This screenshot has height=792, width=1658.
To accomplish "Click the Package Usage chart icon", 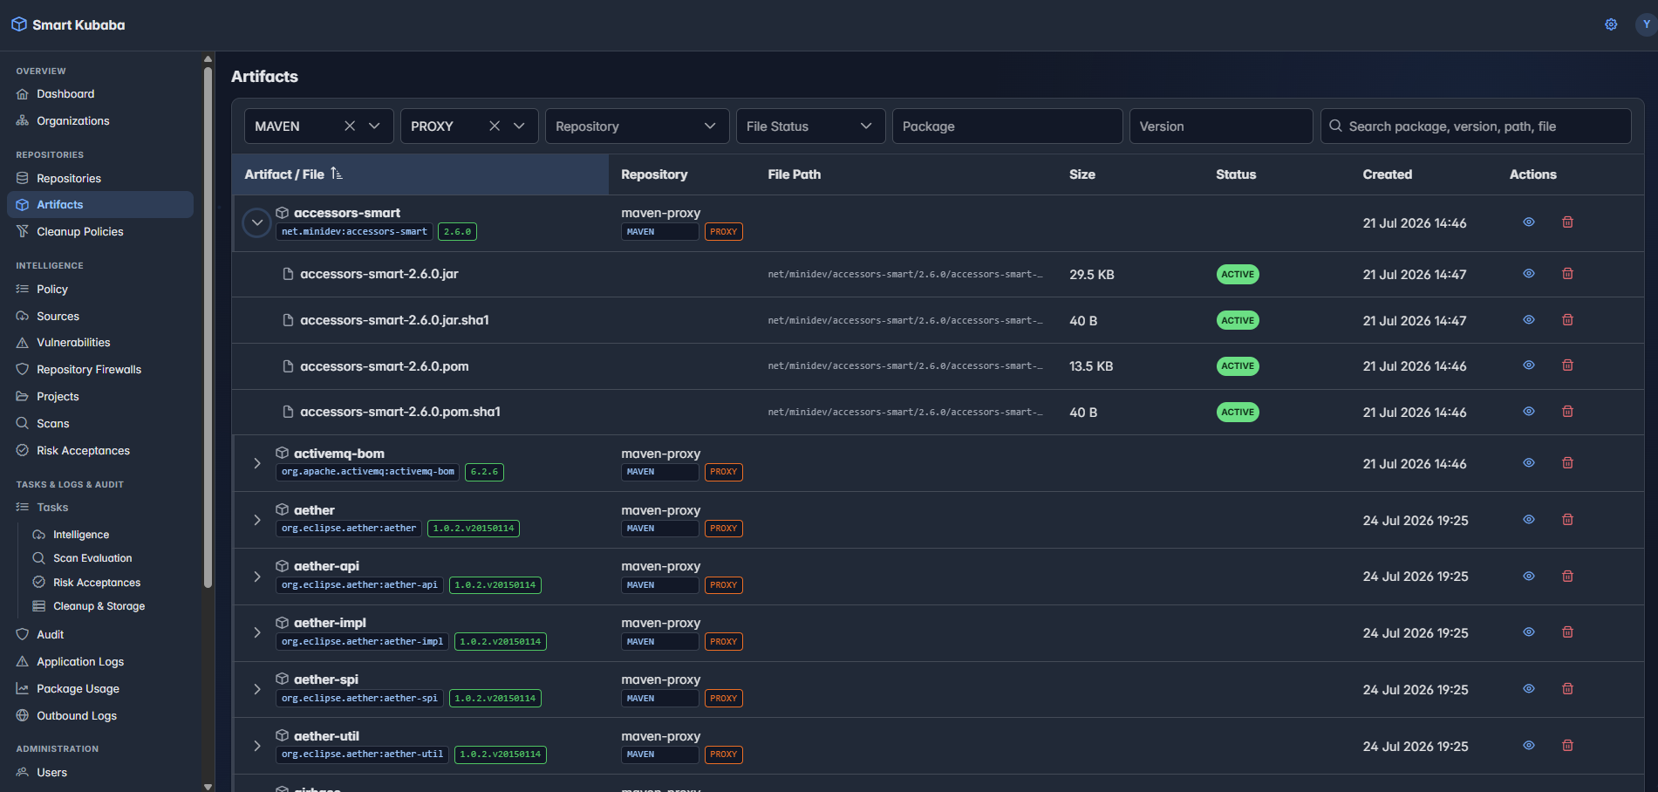I will pos(23,689).
